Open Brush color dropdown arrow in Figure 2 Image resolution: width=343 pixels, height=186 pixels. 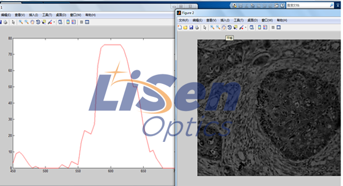pos(246,27)
